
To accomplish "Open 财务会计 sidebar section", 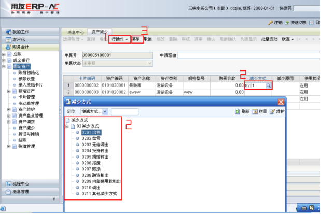I will pyautogui.click(x=30, y=47).
